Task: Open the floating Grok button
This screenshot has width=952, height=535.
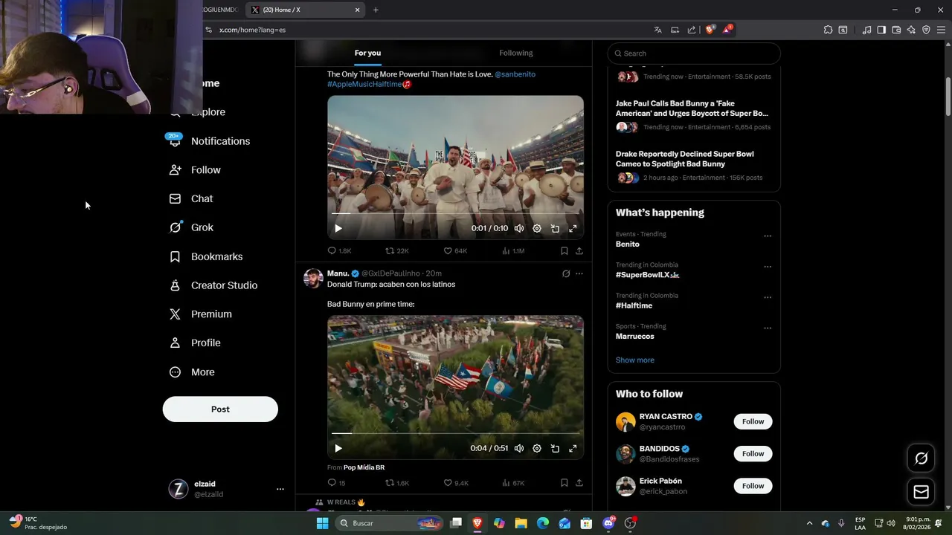Action: click(x=921, y=458)
